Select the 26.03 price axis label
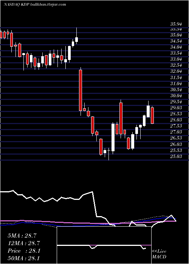 pyautogui.click(x=176, y=144)
